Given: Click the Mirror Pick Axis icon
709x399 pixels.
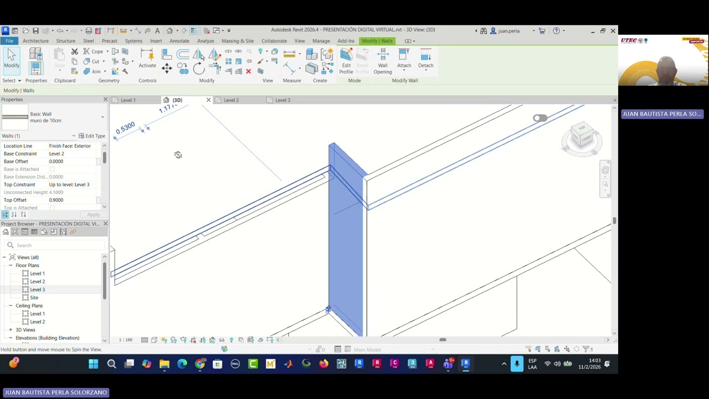Looking at the screenshot, I should (198, 54).
